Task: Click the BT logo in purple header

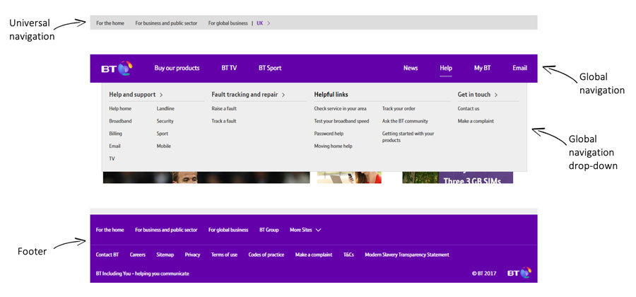Action: [x=117, y=69]
